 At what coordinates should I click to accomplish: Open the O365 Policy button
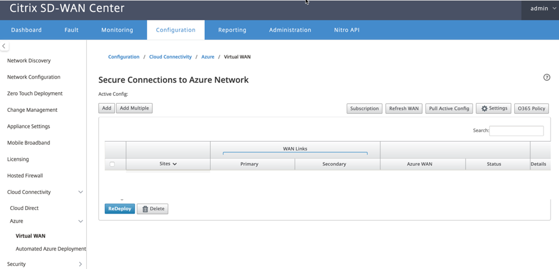[x=532, y=109]
